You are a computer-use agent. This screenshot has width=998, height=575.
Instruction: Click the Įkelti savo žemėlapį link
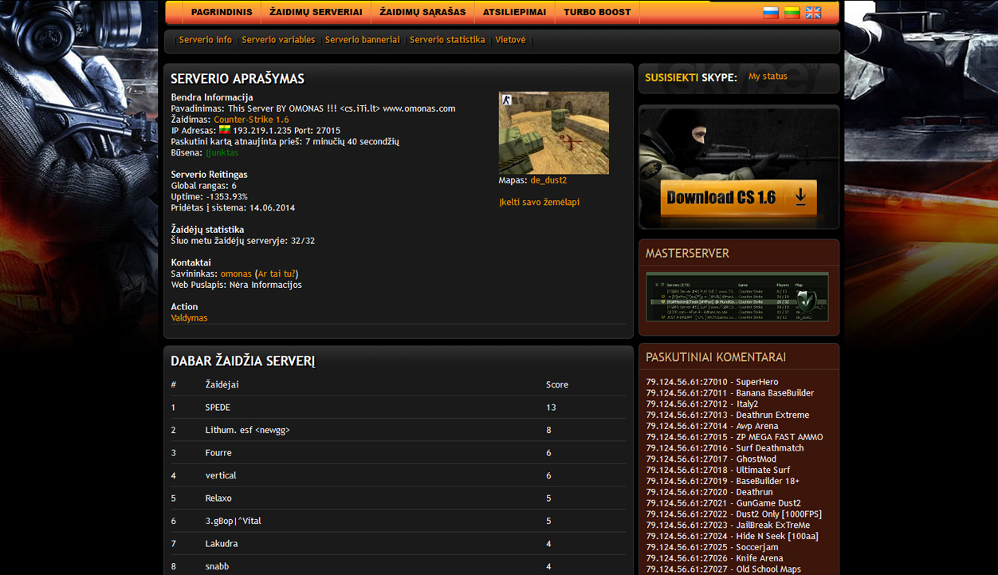539,203
